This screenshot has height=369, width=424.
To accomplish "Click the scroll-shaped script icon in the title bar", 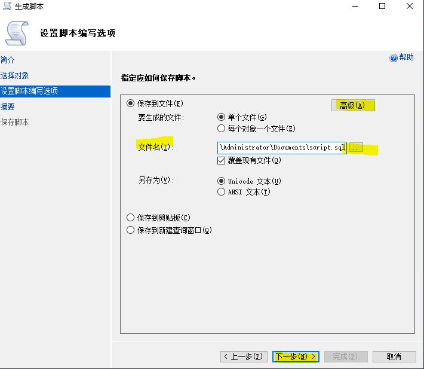I will coord(7,6).
